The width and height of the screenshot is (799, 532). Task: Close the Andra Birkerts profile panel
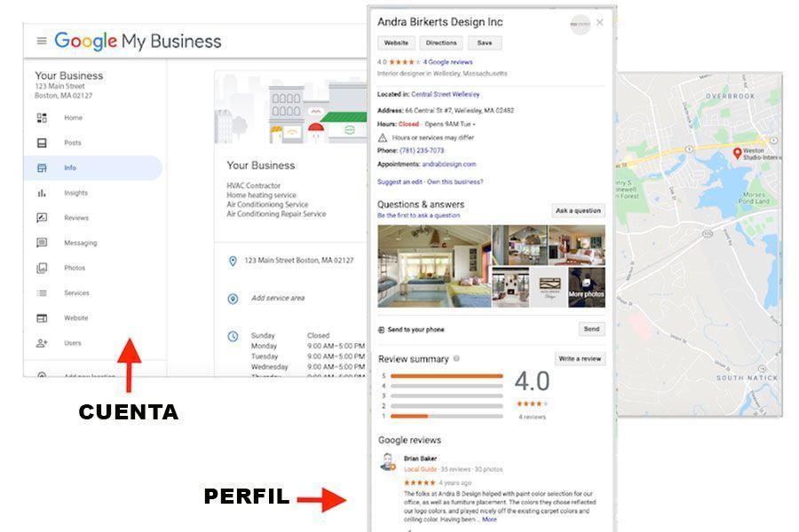click(600, 22)
